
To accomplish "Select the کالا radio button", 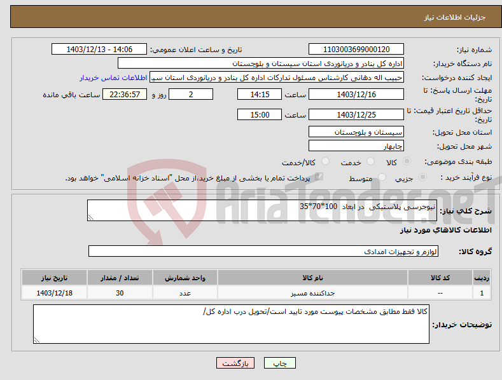I will [x=407, y=161].
